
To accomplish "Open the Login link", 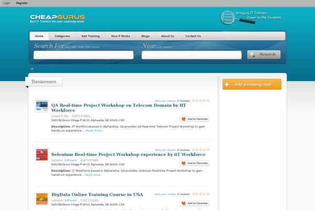I will pos(7,3).
